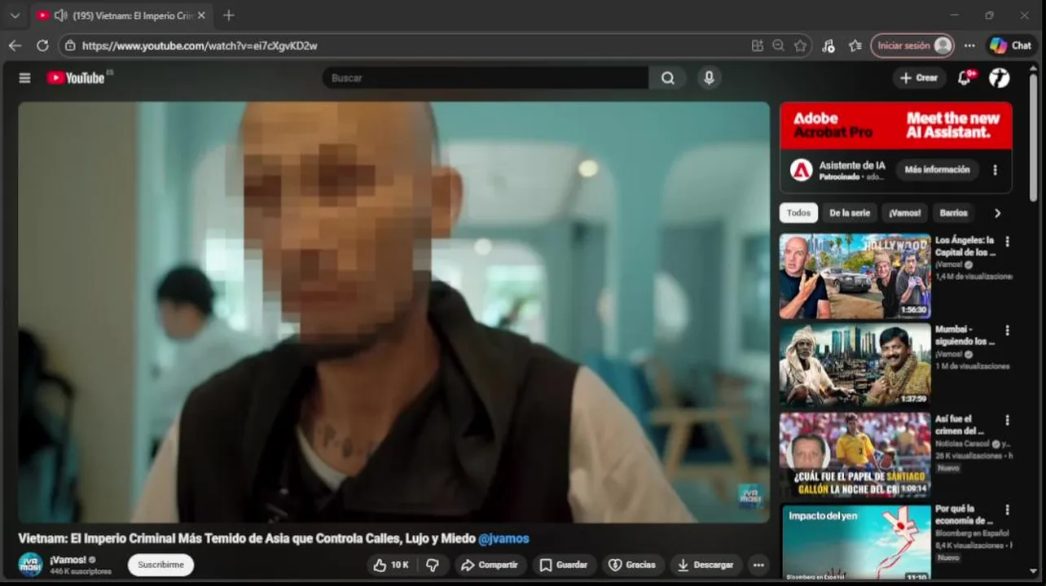Image resolution: width=1046 pixels, height=586 pixels.
Task: Click the Crear button
Action: (919, 77)
